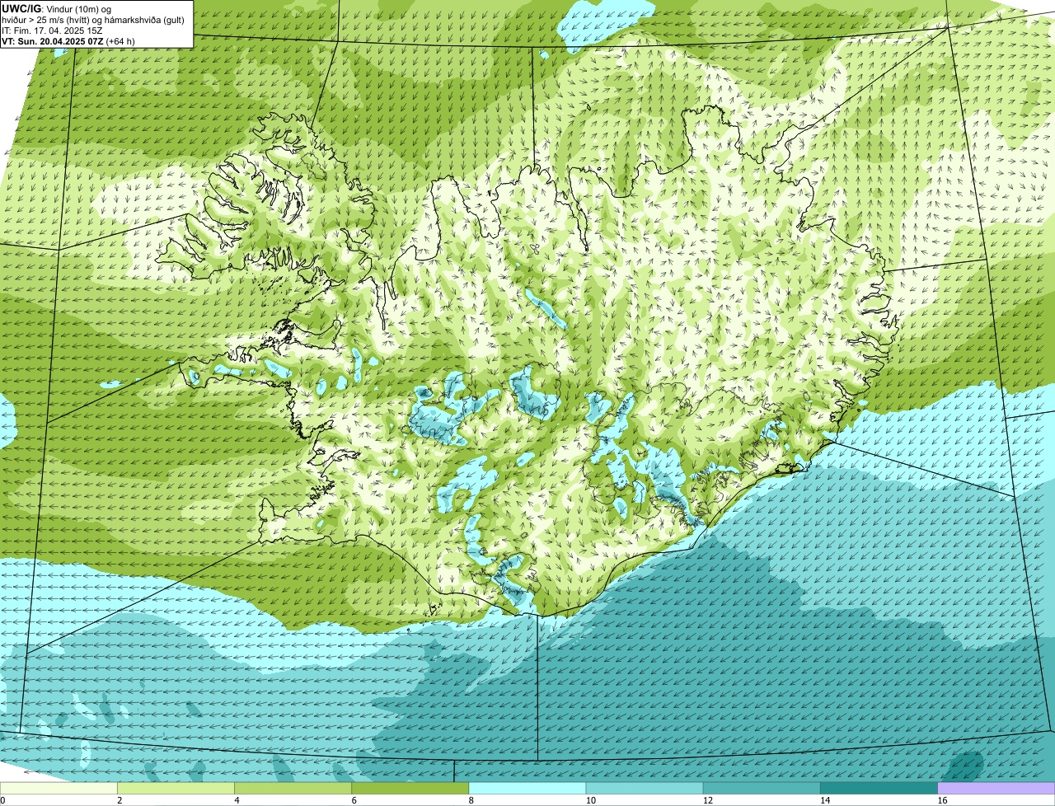This screenshot has width=1055, height=806.
Task: Select the pale cyan 8–10 m/s colorbar segment
Action: click(x=527, y=789)
